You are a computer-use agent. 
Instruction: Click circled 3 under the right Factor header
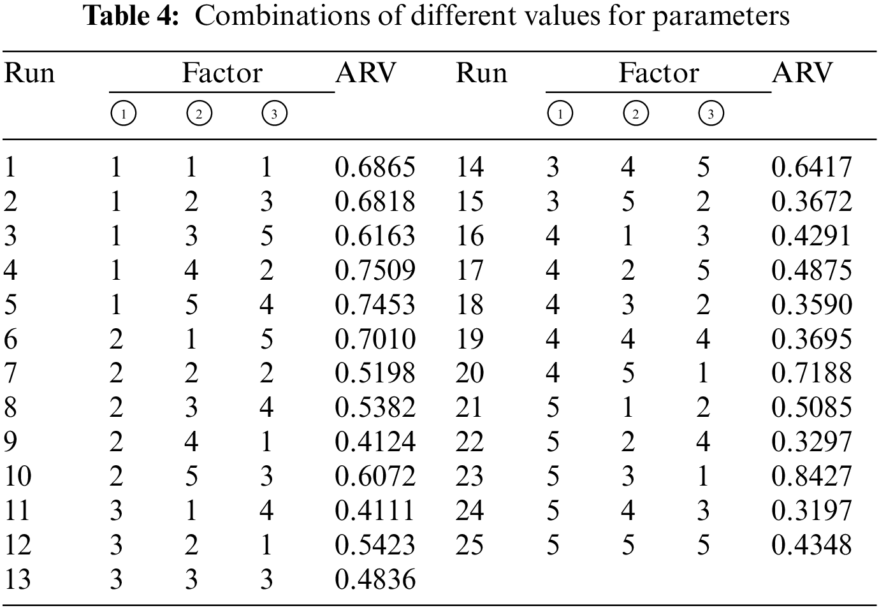(711, 114)
